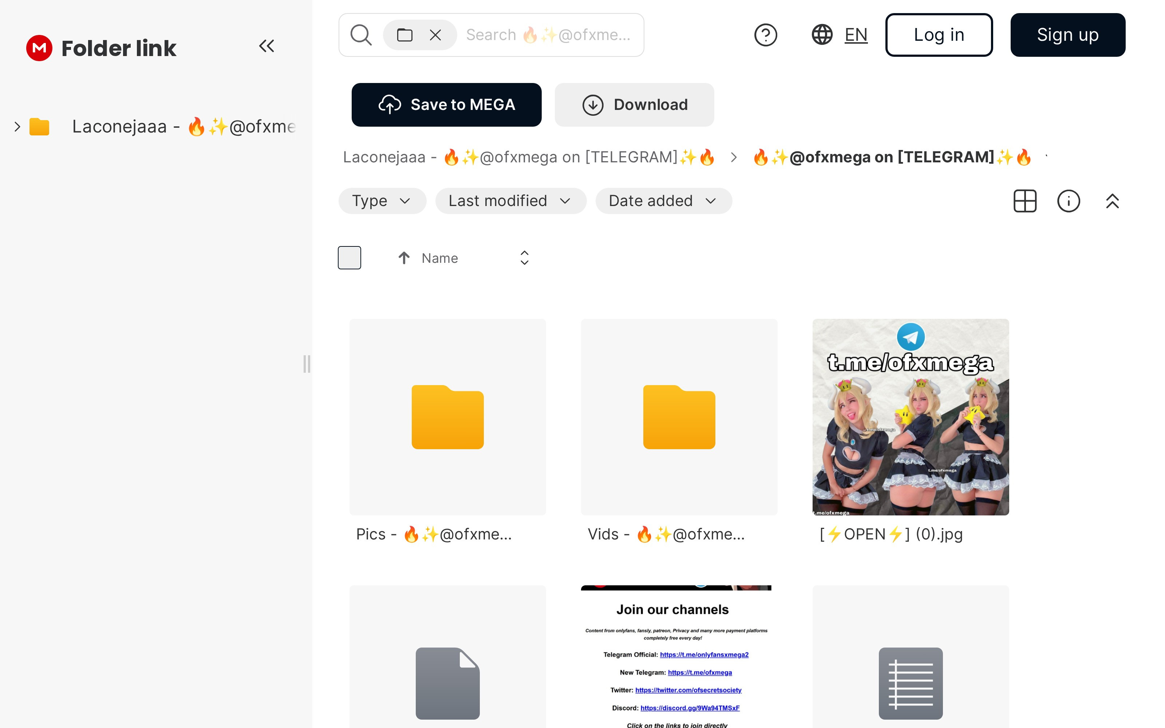Click the Vids folder name label
The image size is (1165, 728).
[x=666, y=534]
